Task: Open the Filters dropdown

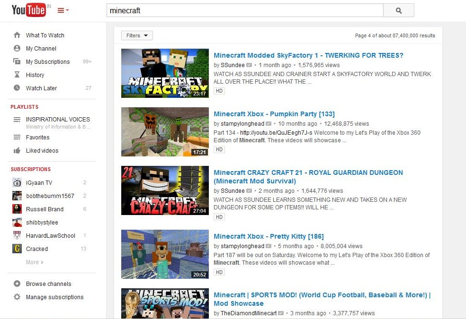Action: coord(137,35)
